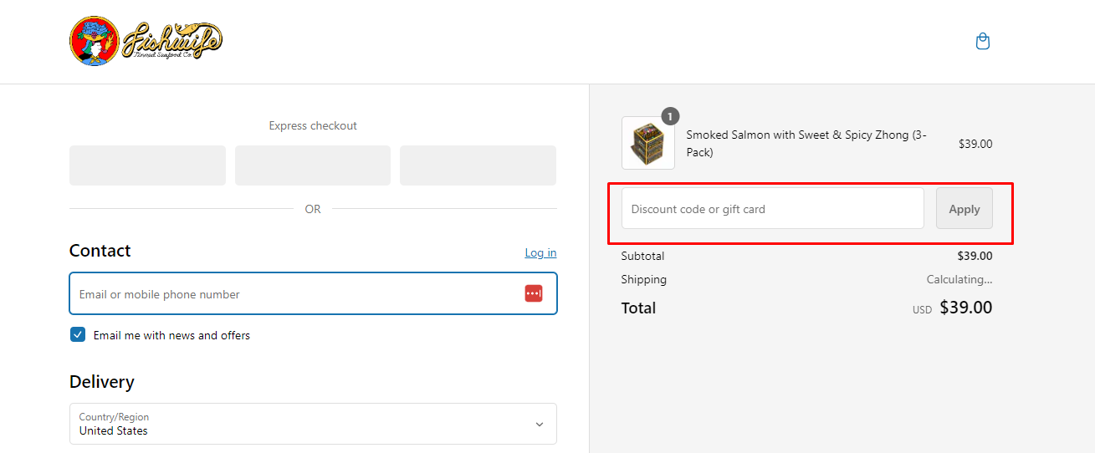The width and height of the screenshot is (1095, 453).
Task: Click the first express checkout button
Action: (147, 165)
